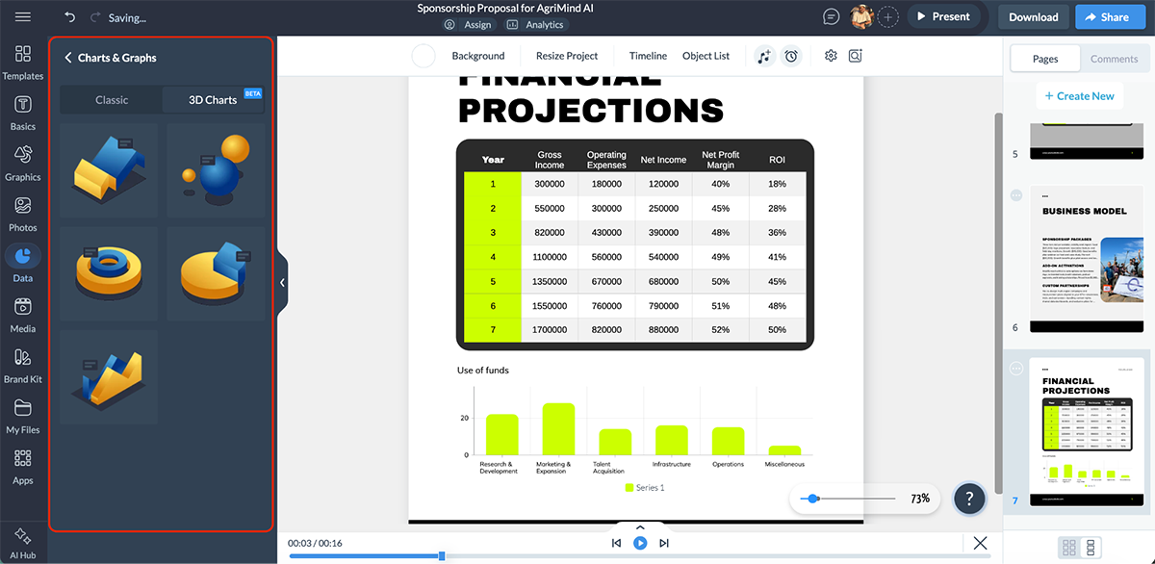This screenshot has width=1155, height=564.
Task: Add music with the audio icon
Action: (763, 56)
